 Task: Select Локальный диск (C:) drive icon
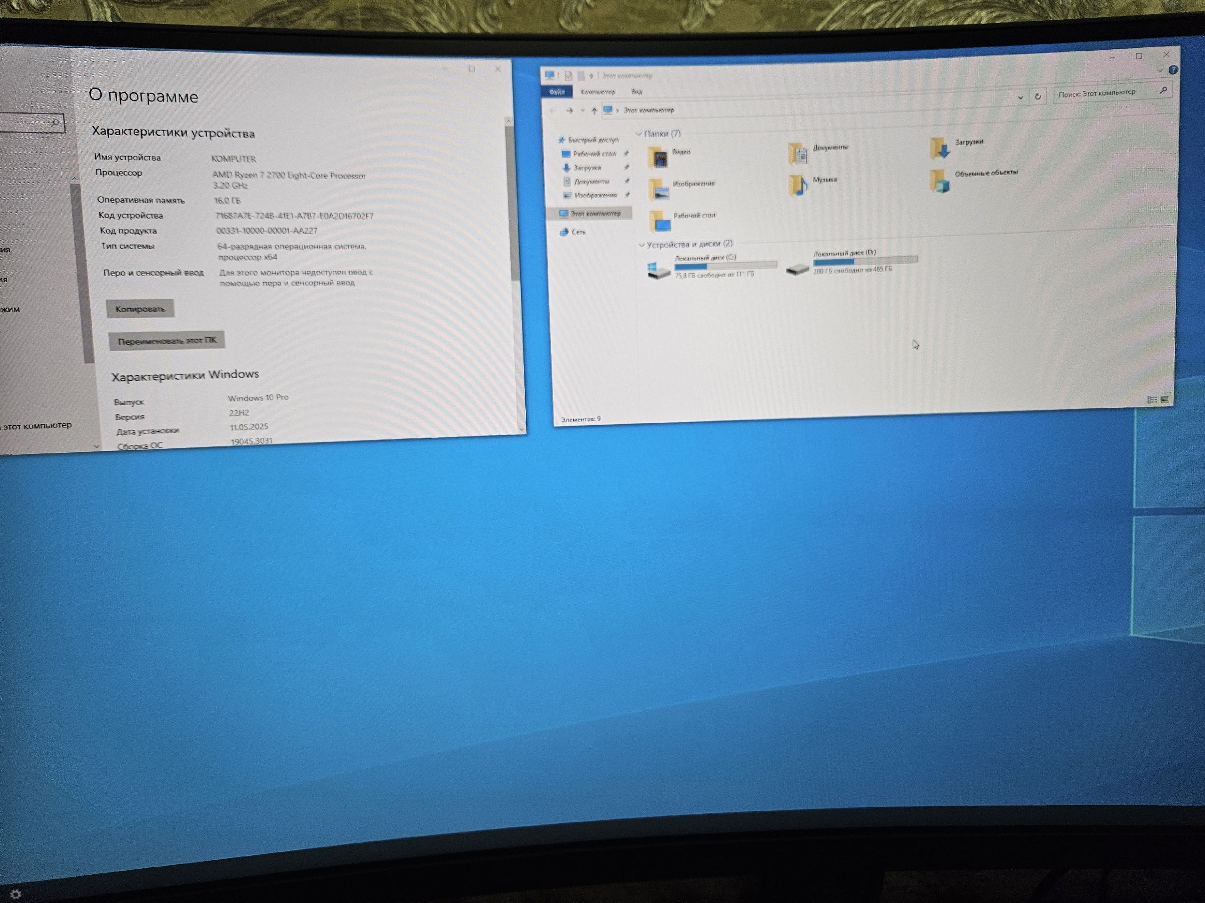(659, 270)
